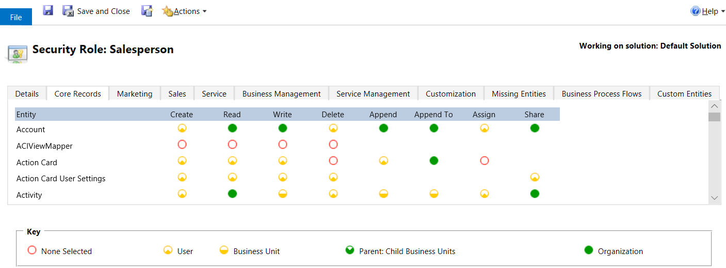The height and width of the screenshot is (268, 726).
Task: Click the Save and Close icon
Action: (x=68, y=11)
